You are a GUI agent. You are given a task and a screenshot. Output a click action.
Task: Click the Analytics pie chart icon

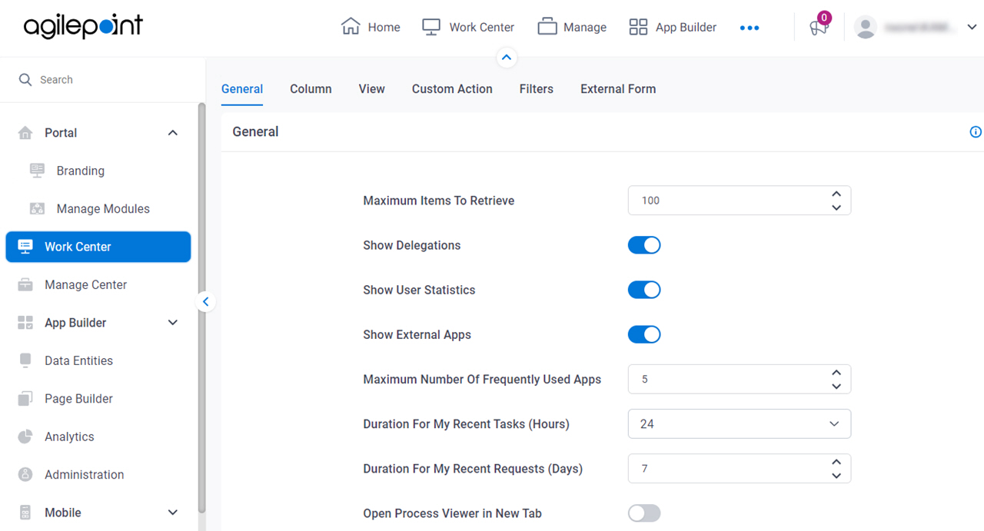pos(25,436)
